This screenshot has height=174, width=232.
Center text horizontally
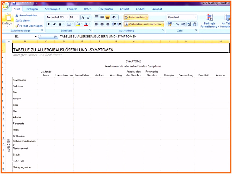pyautogui.click(x=102, y=24)
